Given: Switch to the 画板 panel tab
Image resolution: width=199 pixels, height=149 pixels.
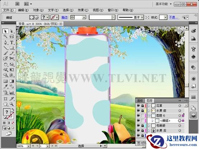Looking at the screenshot, I should point(140,101).
